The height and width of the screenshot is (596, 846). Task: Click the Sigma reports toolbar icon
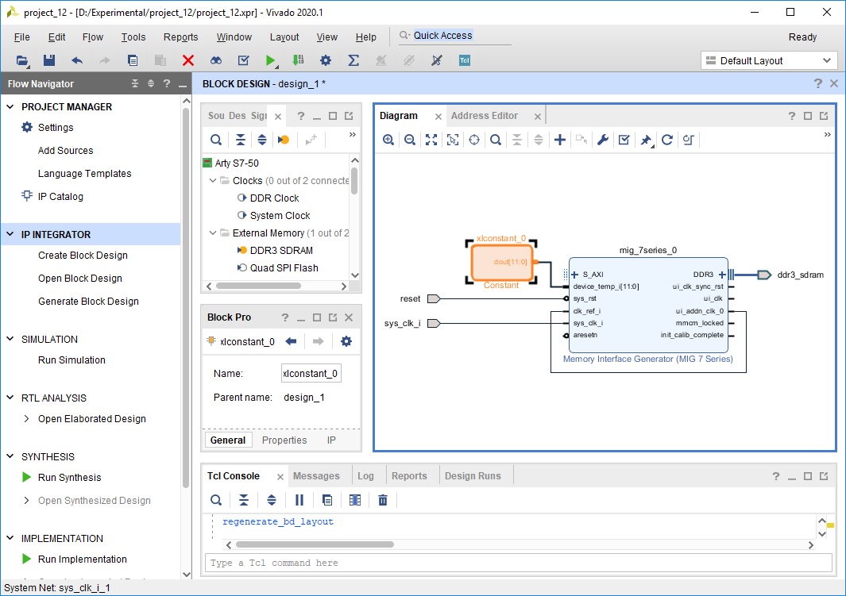(x=353, y=60)
